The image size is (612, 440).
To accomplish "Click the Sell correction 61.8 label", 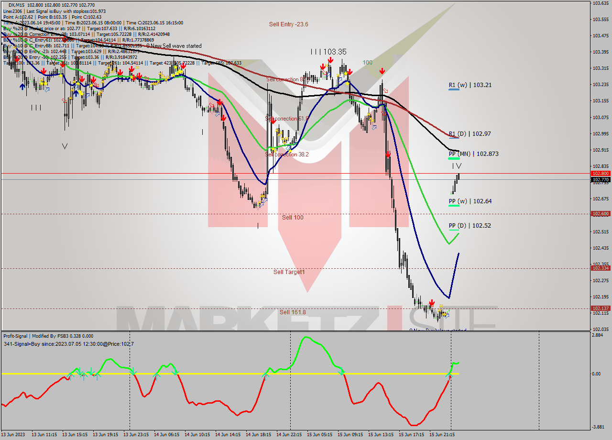I will (287, 118).
